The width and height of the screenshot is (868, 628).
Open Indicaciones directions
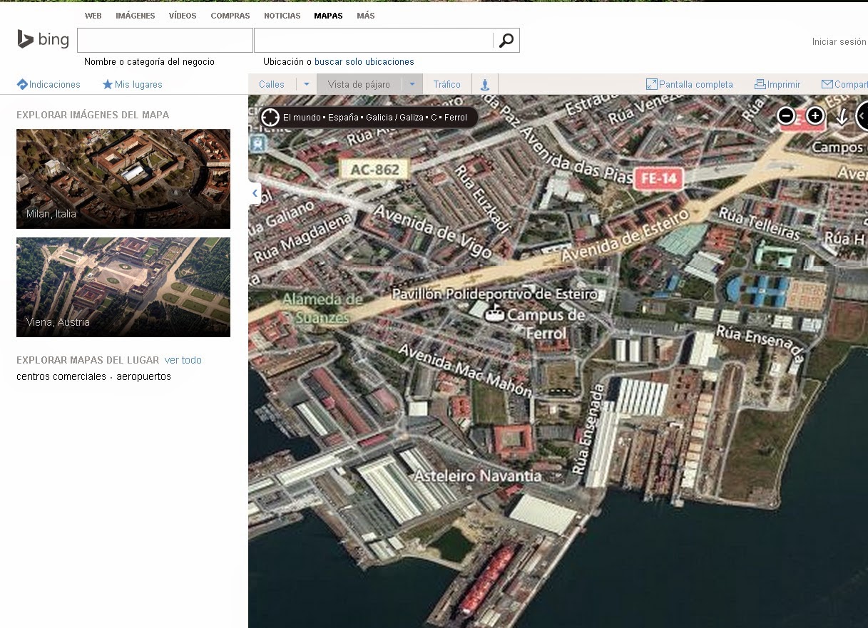(x=48, y=84)
